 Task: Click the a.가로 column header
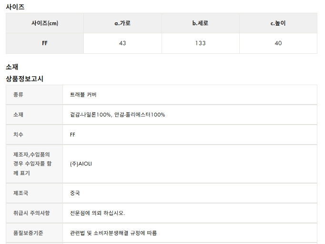[x=122, y=23]
